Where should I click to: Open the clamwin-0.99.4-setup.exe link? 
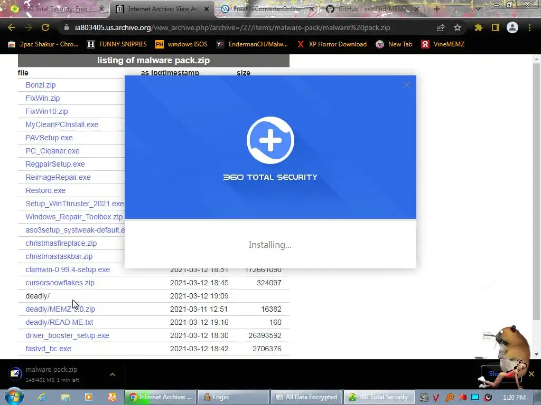coord(68,269)
